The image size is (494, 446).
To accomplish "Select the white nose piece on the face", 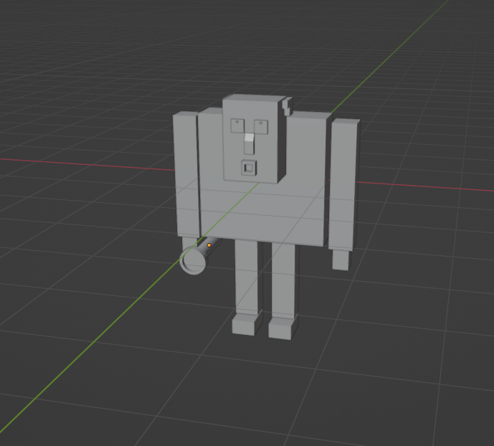I will pyautogui.click(x=250, y=144).
